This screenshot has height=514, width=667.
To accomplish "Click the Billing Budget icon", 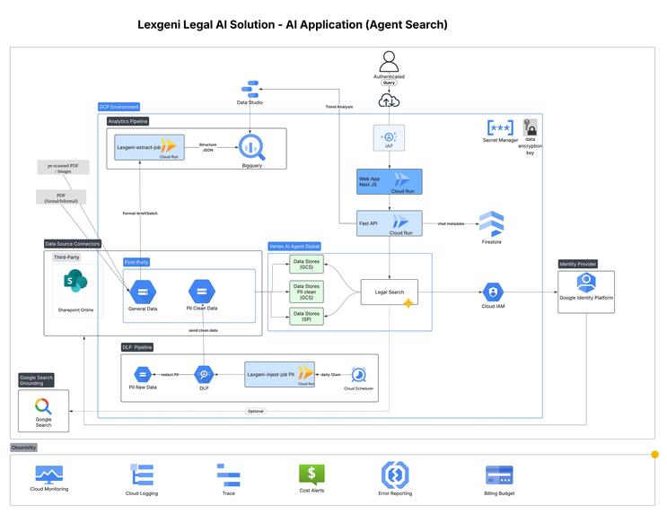I will [499, 475].
